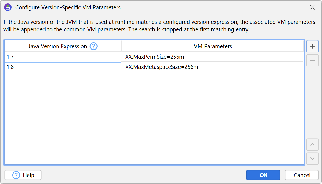Click into the 1.8 version expression field
The width and height of the screenshot is (322, 184).
[63, 67]
